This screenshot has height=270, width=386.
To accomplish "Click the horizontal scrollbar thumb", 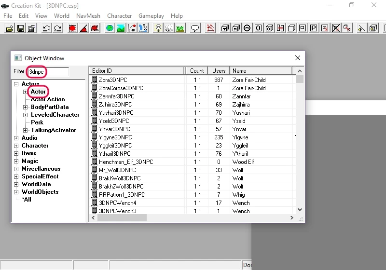I will 122,217.
